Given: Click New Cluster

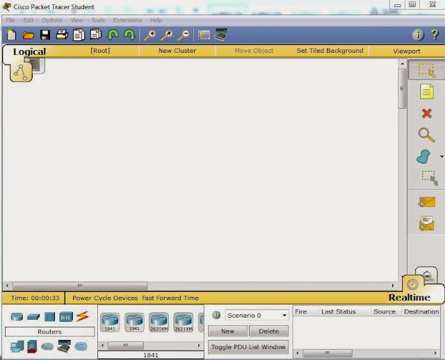Looking at the screenshot, I should click(177, 51).
